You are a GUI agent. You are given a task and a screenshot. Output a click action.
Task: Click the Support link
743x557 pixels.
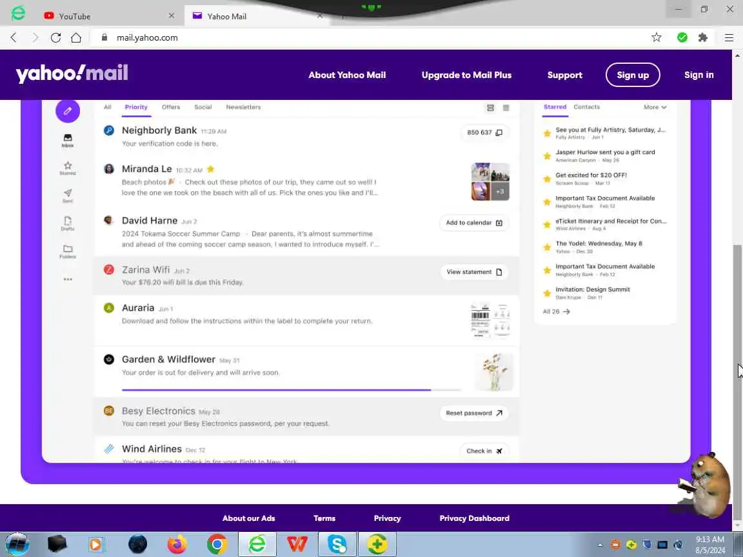564,75
